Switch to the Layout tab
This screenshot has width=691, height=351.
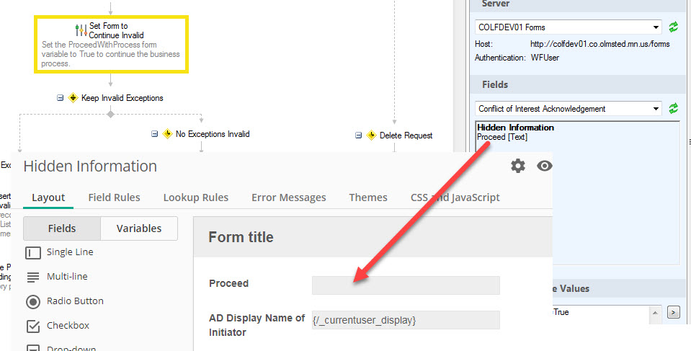click(x=48, y=197)
